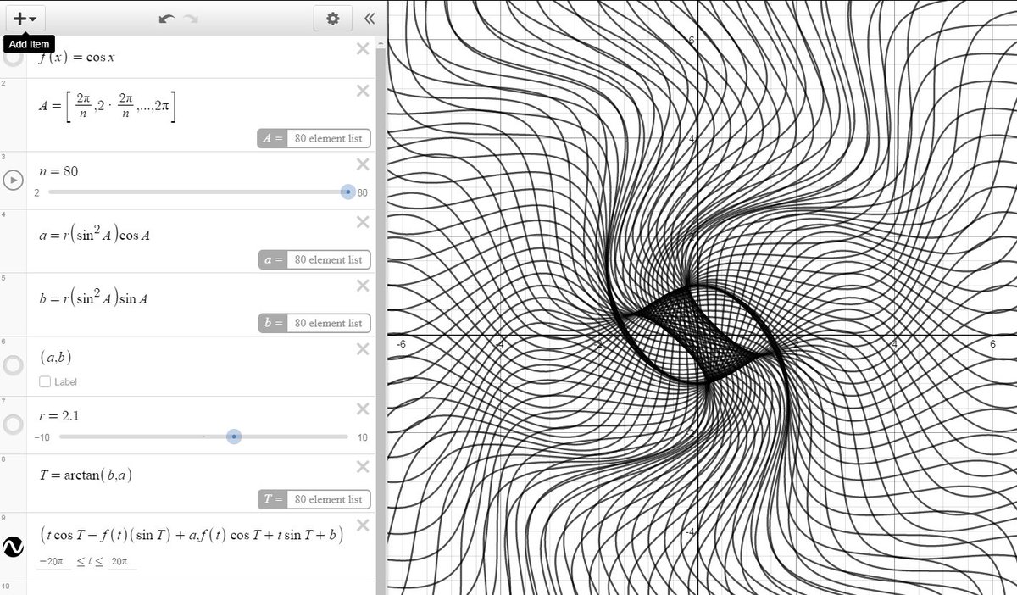Screen dimensions: 1017x595
Task: Edit the parameter maximum 20π field
Action: click(x=122, y=562)
